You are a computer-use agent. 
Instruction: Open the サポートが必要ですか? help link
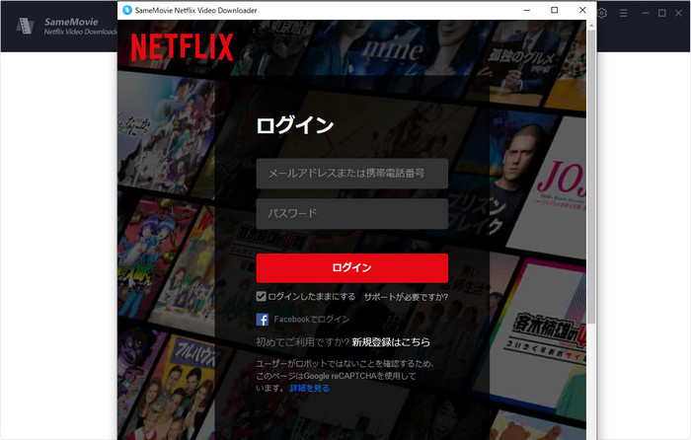click(405, 296)
